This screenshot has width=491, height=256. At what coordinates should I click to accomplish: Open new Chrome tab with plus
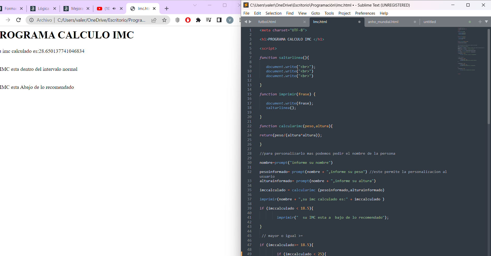(167, 8)
